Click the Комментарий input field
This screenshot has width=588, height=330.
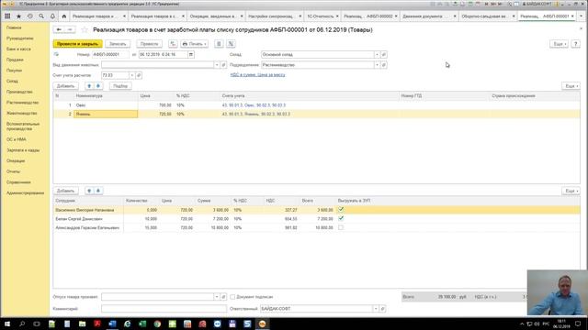point(164,309)
